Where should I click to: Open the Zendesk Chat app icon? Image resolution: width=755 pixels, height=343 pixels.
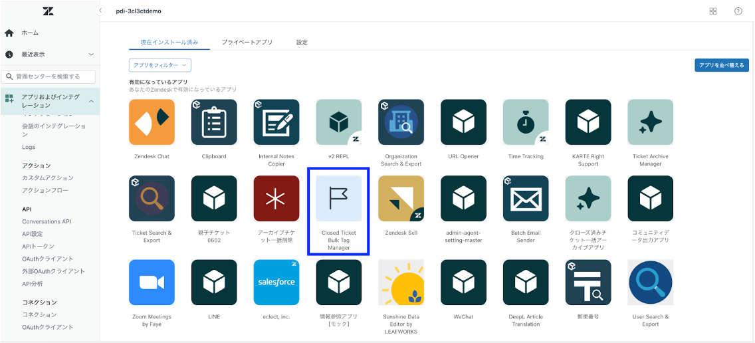152,122
